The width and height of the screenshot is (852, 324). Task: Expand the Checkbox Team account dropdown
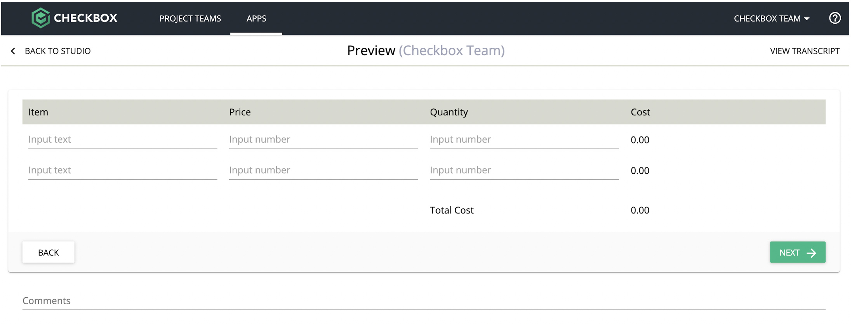[772, 18]
